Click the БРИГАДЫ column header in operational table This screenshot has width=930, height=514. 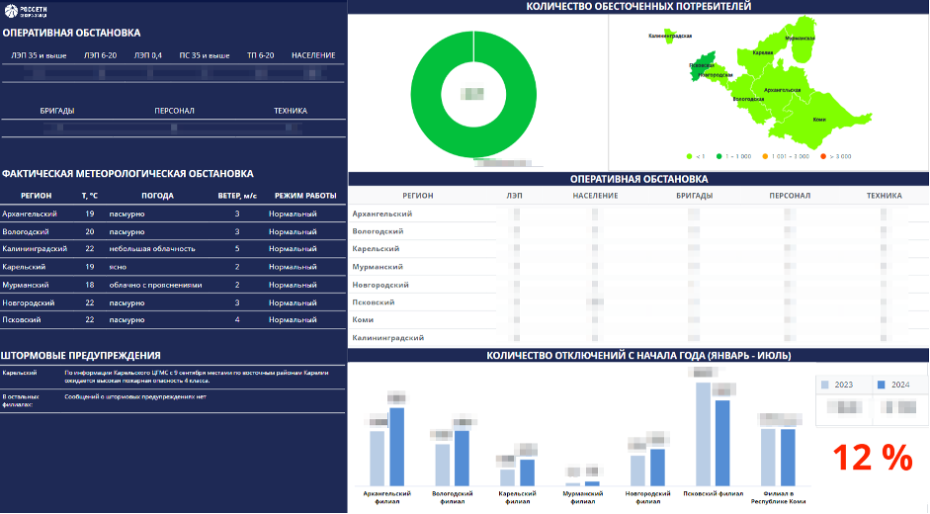(x=694, y=196)
